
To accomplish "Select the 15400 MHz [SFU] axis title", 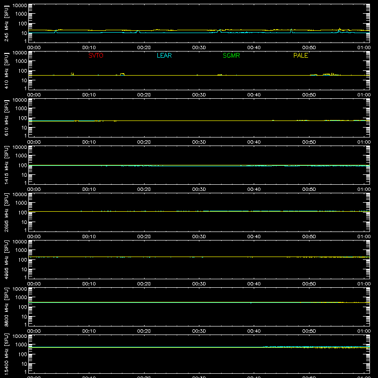I will tap(6, 354).
